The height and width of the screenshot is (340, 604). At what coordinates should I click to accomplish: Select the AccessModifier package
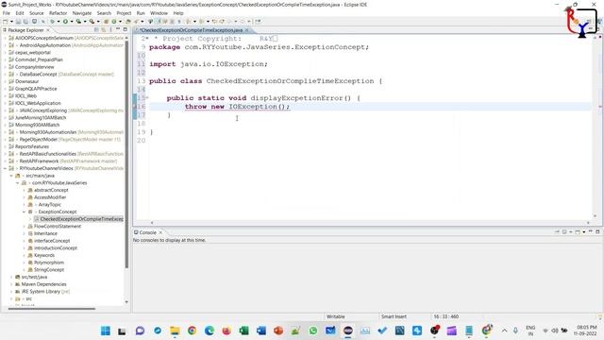tap(50, 197)
